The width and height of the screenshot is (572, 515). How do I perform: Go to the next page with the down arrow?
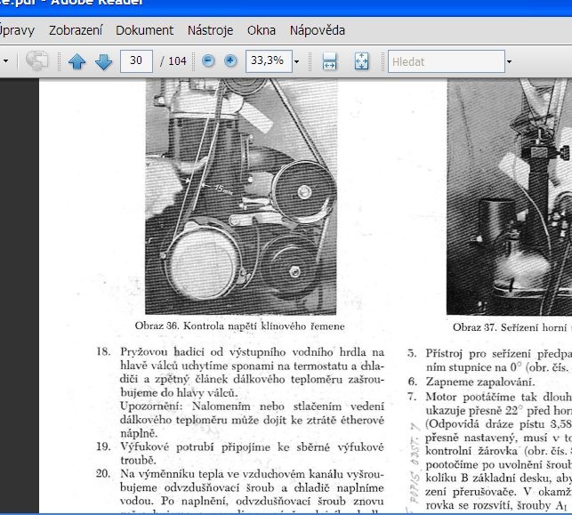coord(102,61)
